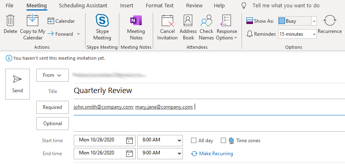Open start date calendar picker
Screen dimensions: 345x167
coord(130,141)
